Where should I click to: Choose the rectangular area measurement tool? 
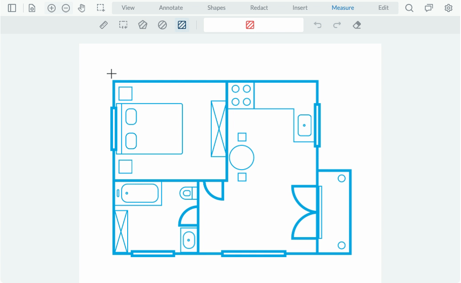(x=123, y=25)
